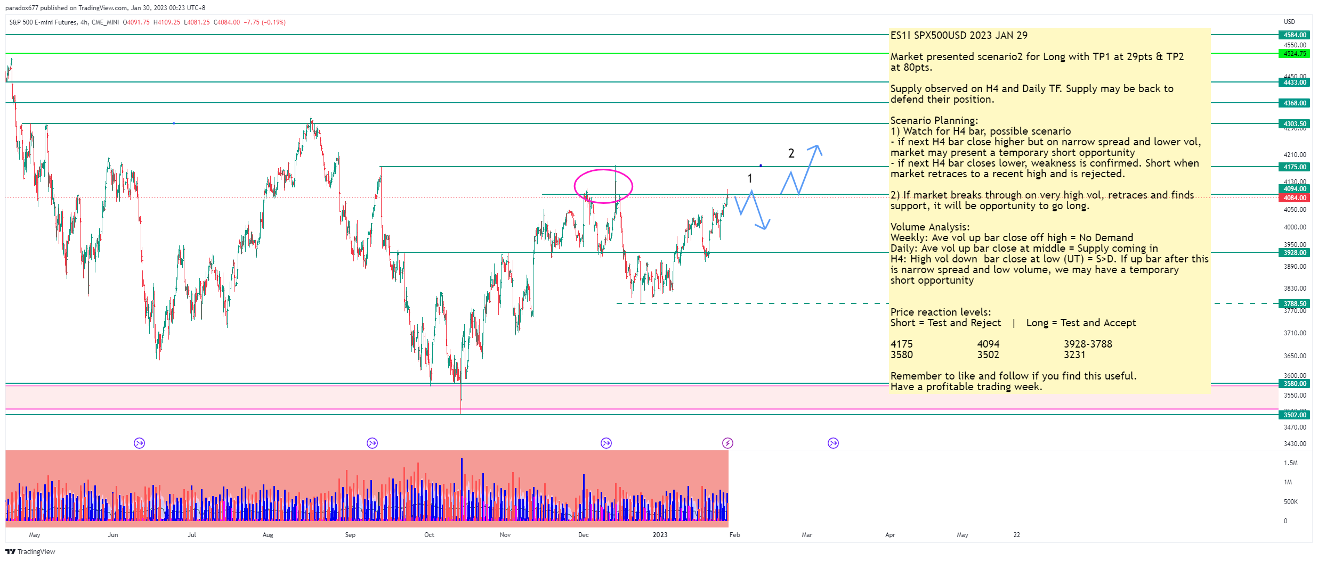Click the USD currency label on price axis

coord(1289,22)
